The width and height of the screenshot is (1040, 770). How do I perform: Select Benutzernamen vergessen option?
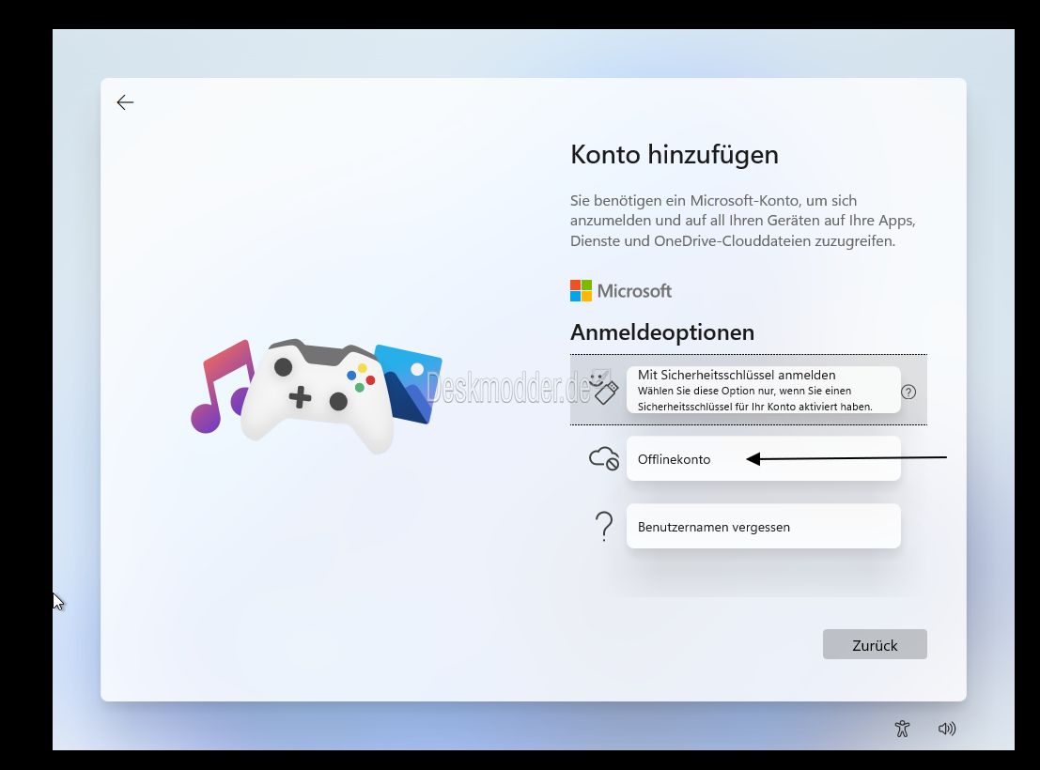(x=764, y=527)
